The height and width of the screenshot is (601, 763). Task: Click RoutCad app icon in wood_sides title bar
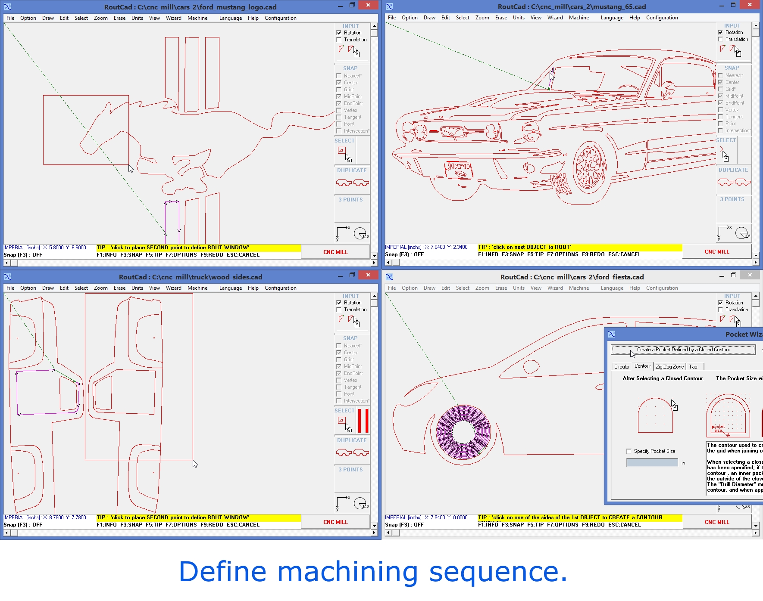(x=8, y=277)
